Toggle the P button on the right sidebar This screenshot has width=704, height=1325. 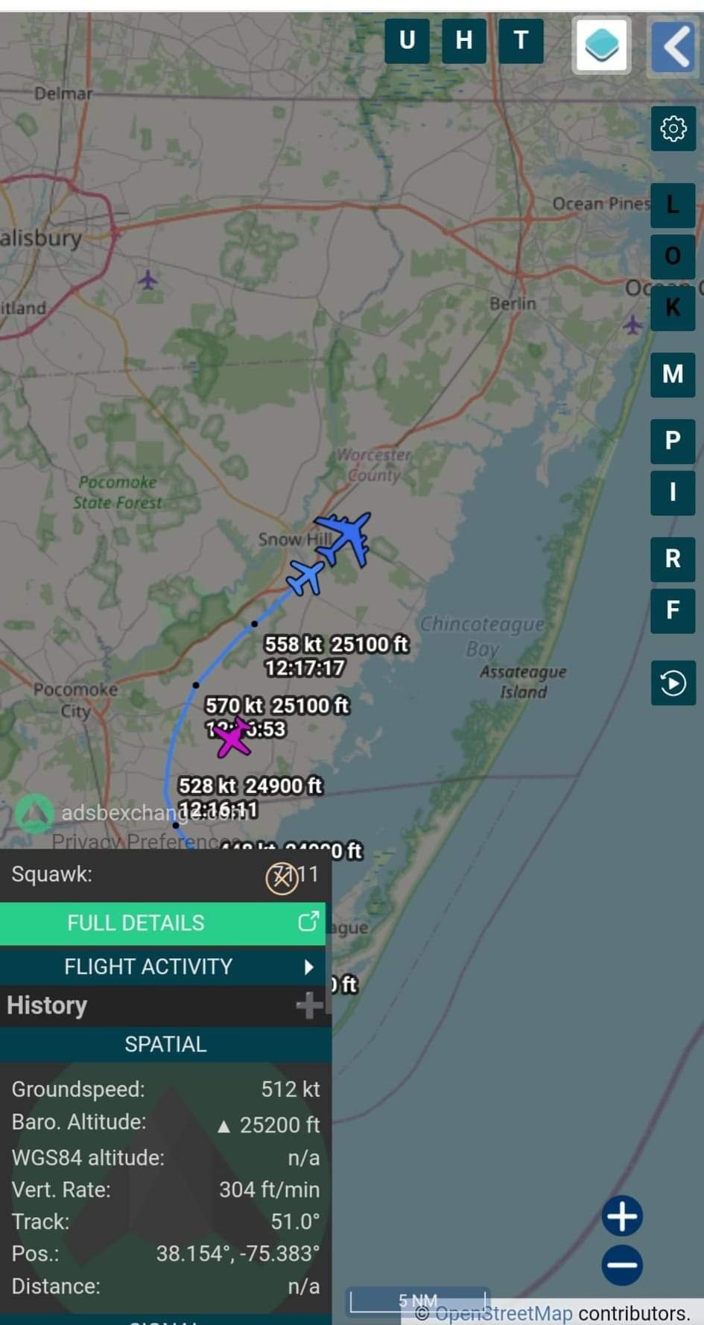coord(673,440)
